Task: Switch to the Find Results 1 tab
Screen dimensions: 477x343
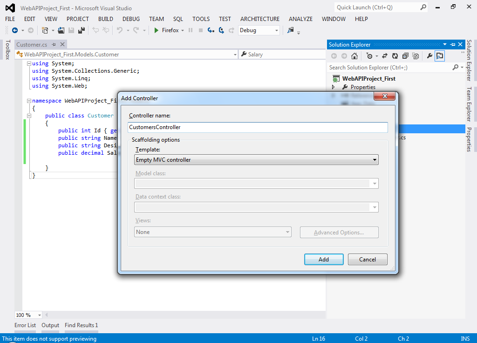Action: pos(81,325)
